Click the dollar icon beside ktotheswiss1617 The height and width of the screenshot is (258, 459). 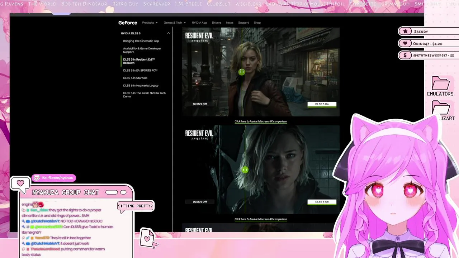pos(405,55)
